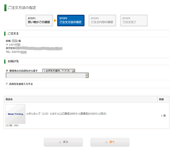Click the up arrow in address textarea scrollbar

click(87, 74)
